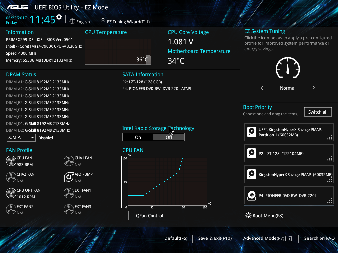
Task: Click DIMM_A1 G-Skill 8192MB row
Action: point(38,82)
